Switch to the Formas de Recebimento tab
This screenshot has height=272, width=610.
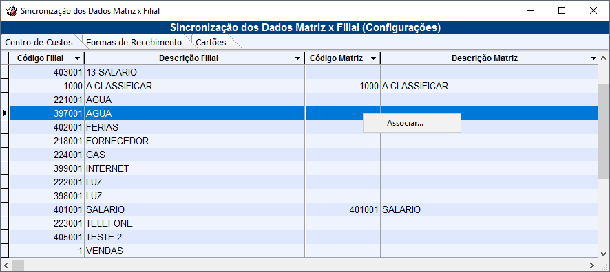134,43
